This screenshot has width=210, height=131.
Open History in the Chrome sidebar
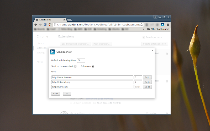click(40, 43)
